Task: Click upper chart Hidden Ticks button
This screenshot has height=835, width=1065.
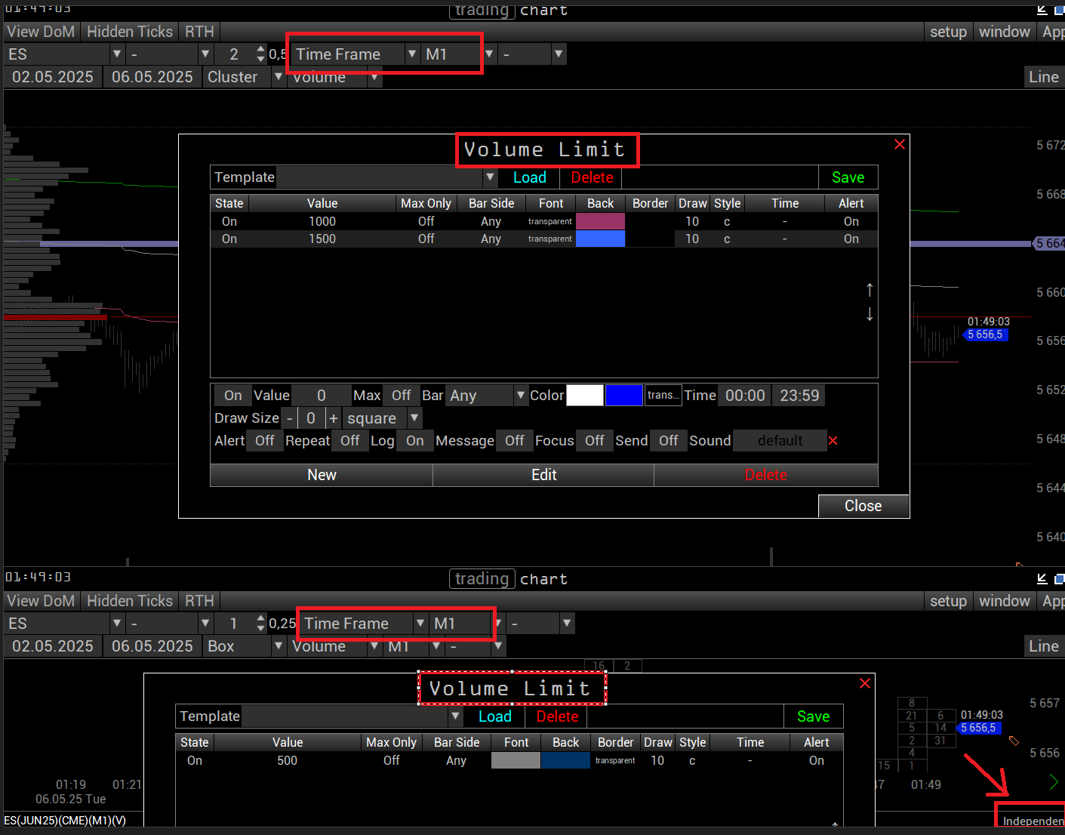Action: (x=130, y=31)
